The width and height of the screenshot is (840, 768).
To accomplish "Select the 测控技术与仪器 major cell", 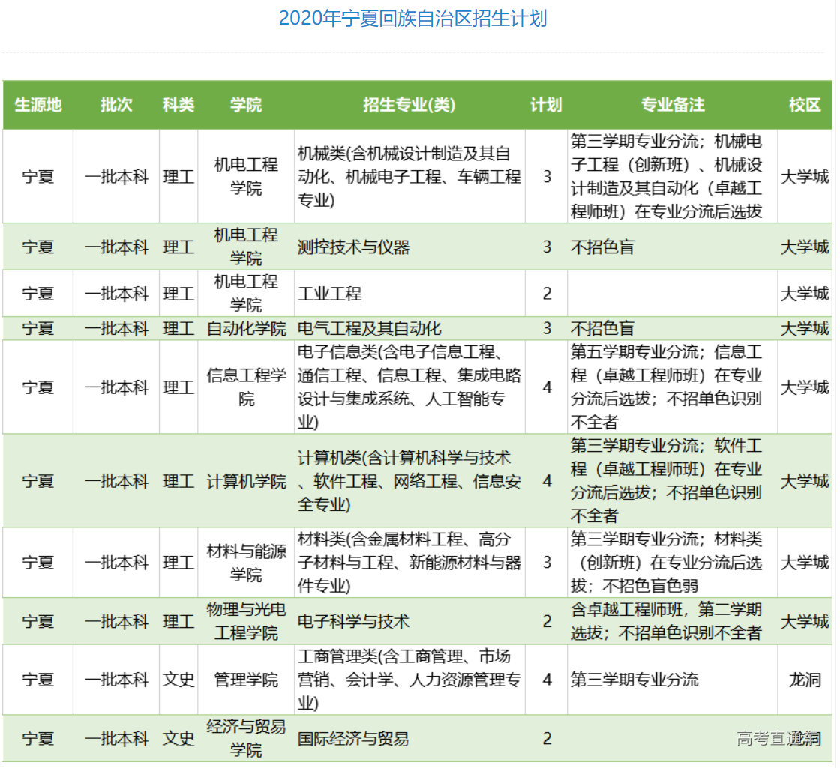I will tap(354, 247).
